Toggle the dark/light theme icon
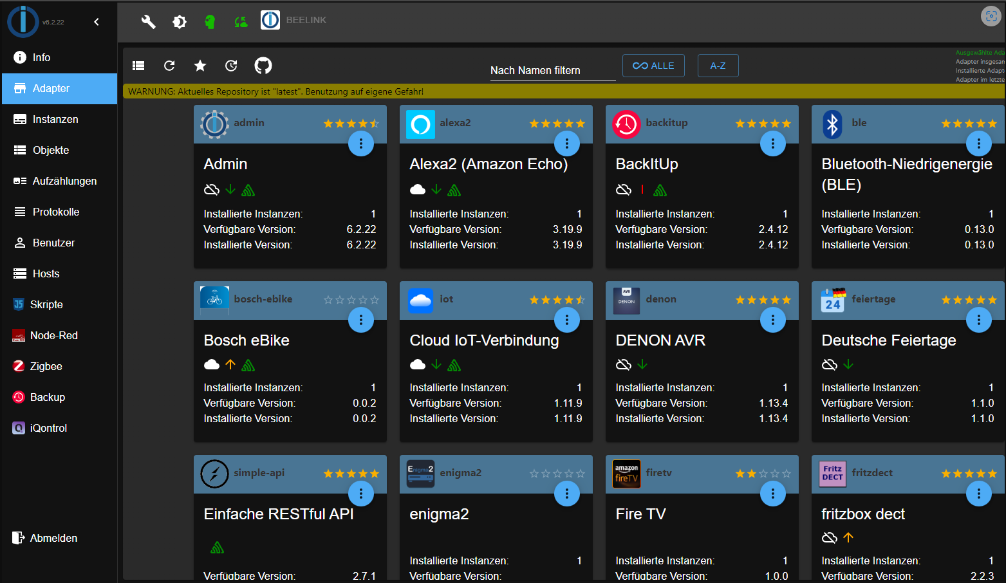Viewport: 1006px width, 583px height. 180,21
